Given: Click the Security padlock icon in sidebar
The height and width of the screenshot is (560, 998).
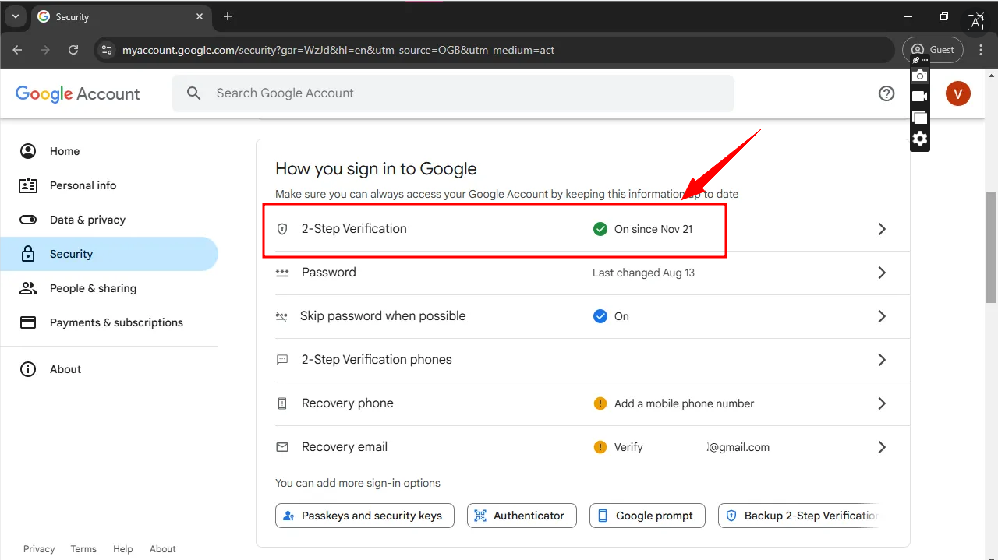Looking at the screenshot, I should pyautogui.click(x=28, y=254).
